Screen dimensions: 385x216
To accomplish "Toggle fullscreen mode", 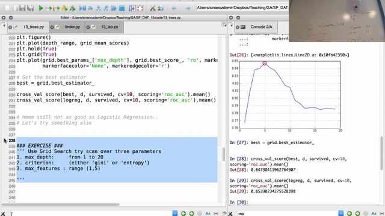I will (140, 8).
